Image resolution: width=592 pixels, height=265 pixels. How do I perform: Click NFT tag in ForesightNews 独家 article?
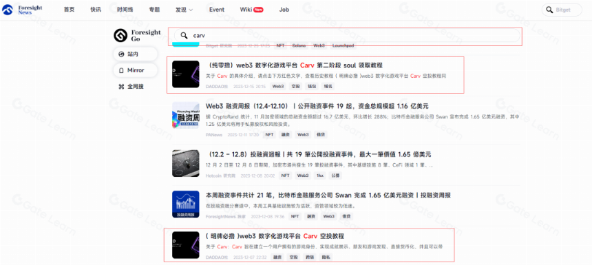(x=295, y=216)
